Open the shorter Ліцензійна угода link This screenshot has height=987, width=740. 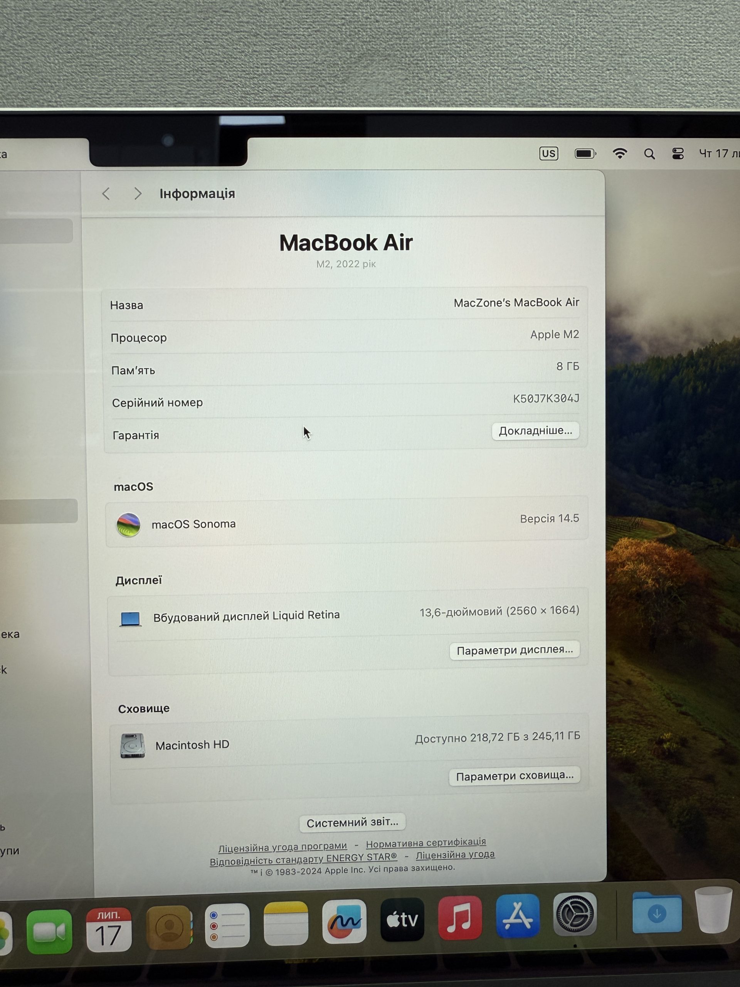click(x=456, y=855)
